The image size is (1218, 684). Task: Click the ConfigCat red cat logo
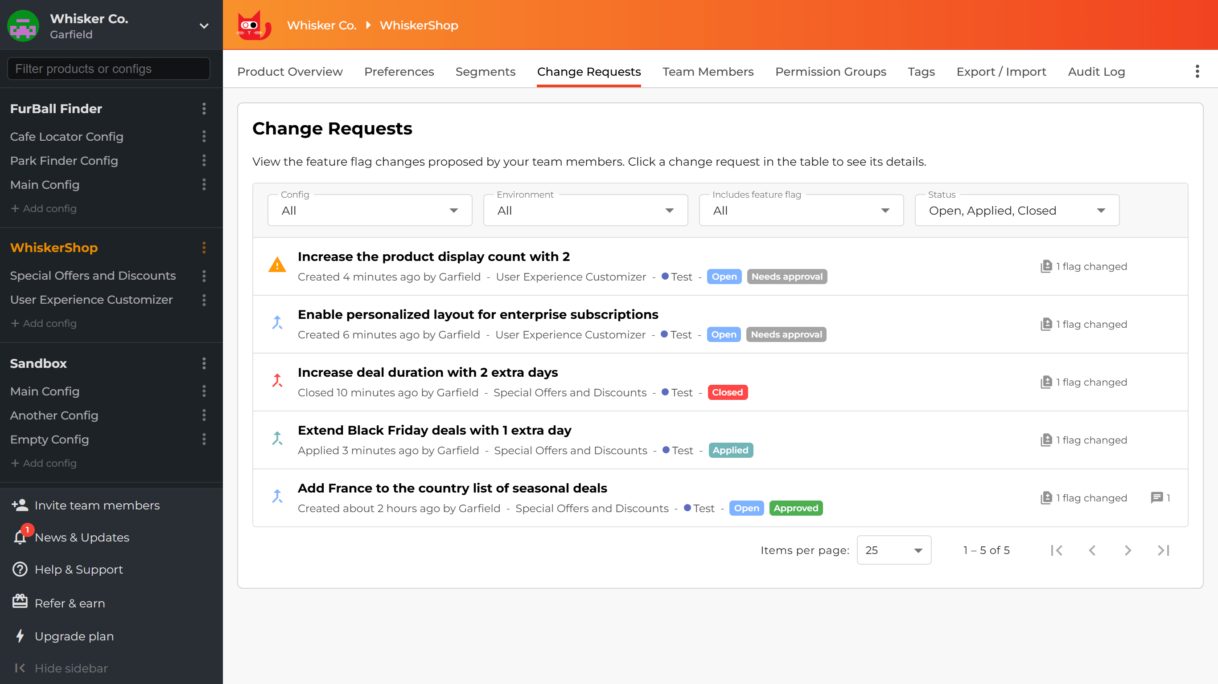(254, 25)
